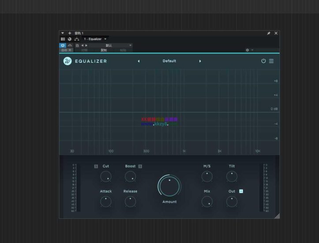The height and width of the screenshot is (243, 319).
Task: Click the 复制 copy button
Action: pyautogui.click(x=104, y=50)
